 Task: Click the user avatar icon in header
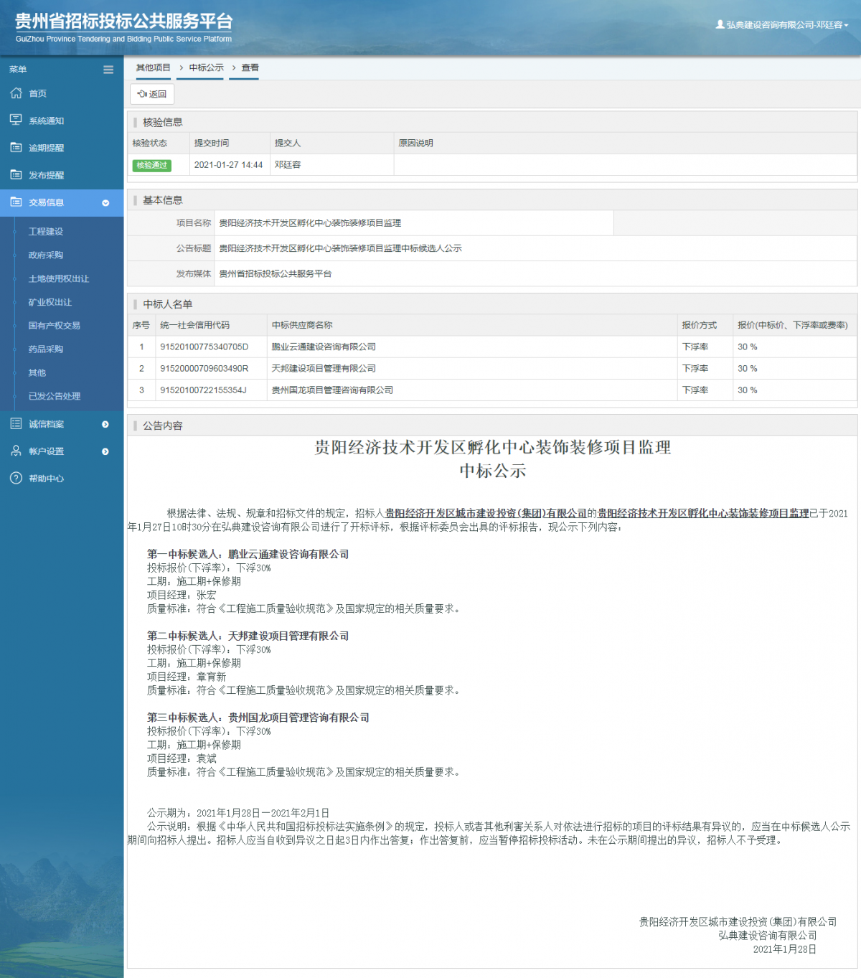coord(720,24)
